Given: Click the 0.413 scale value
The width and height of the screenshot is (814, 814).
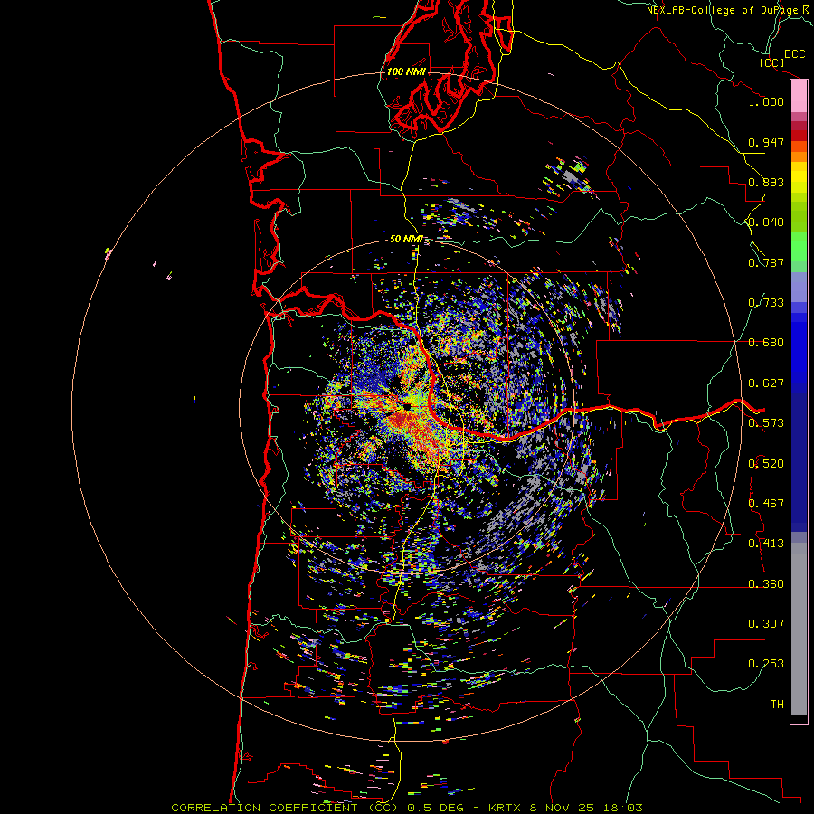Looking at the screenshot, I should [766, 544].
